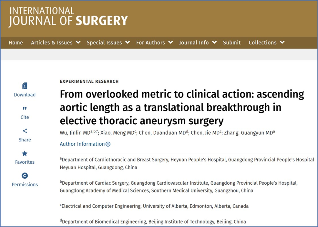Click the Permissions copyright icon
The image size is (318, 227).
[x=25, y=176]
